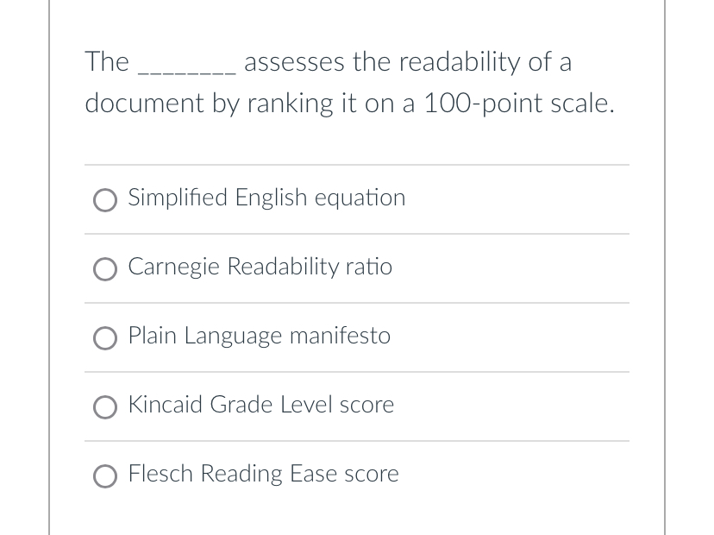
Task: Click the divider above the first answer
Action: click(x=356, y=166)
